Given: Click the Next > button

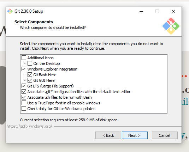Looking at the screenshot, I should tap(135, 135).
